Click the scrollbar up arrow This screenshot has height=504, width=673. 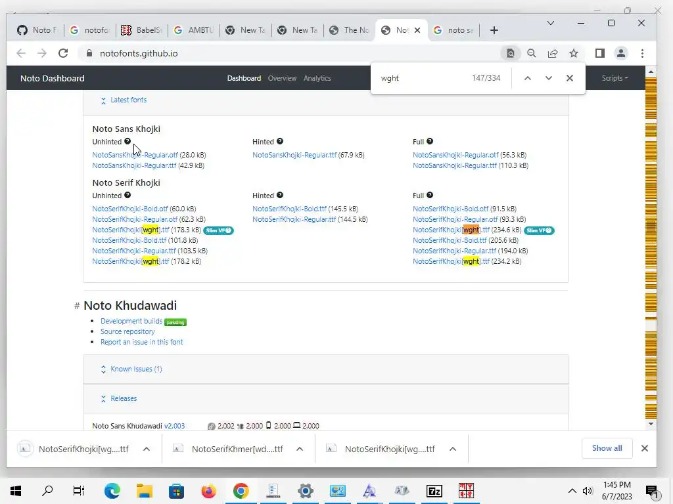(651, 72)
